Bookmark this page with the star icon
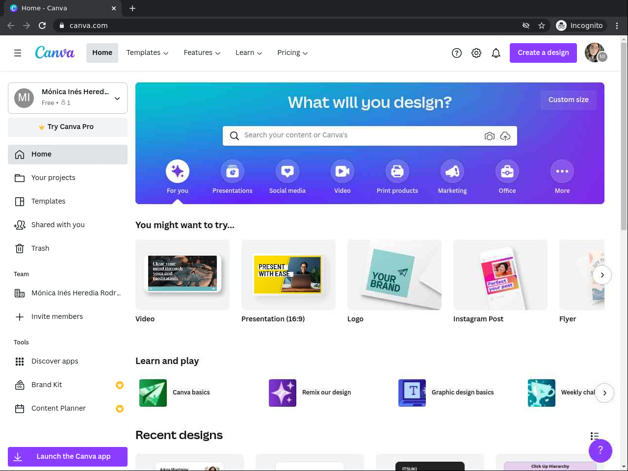Viewport: 628px width, 471px height. coord(542,26)
